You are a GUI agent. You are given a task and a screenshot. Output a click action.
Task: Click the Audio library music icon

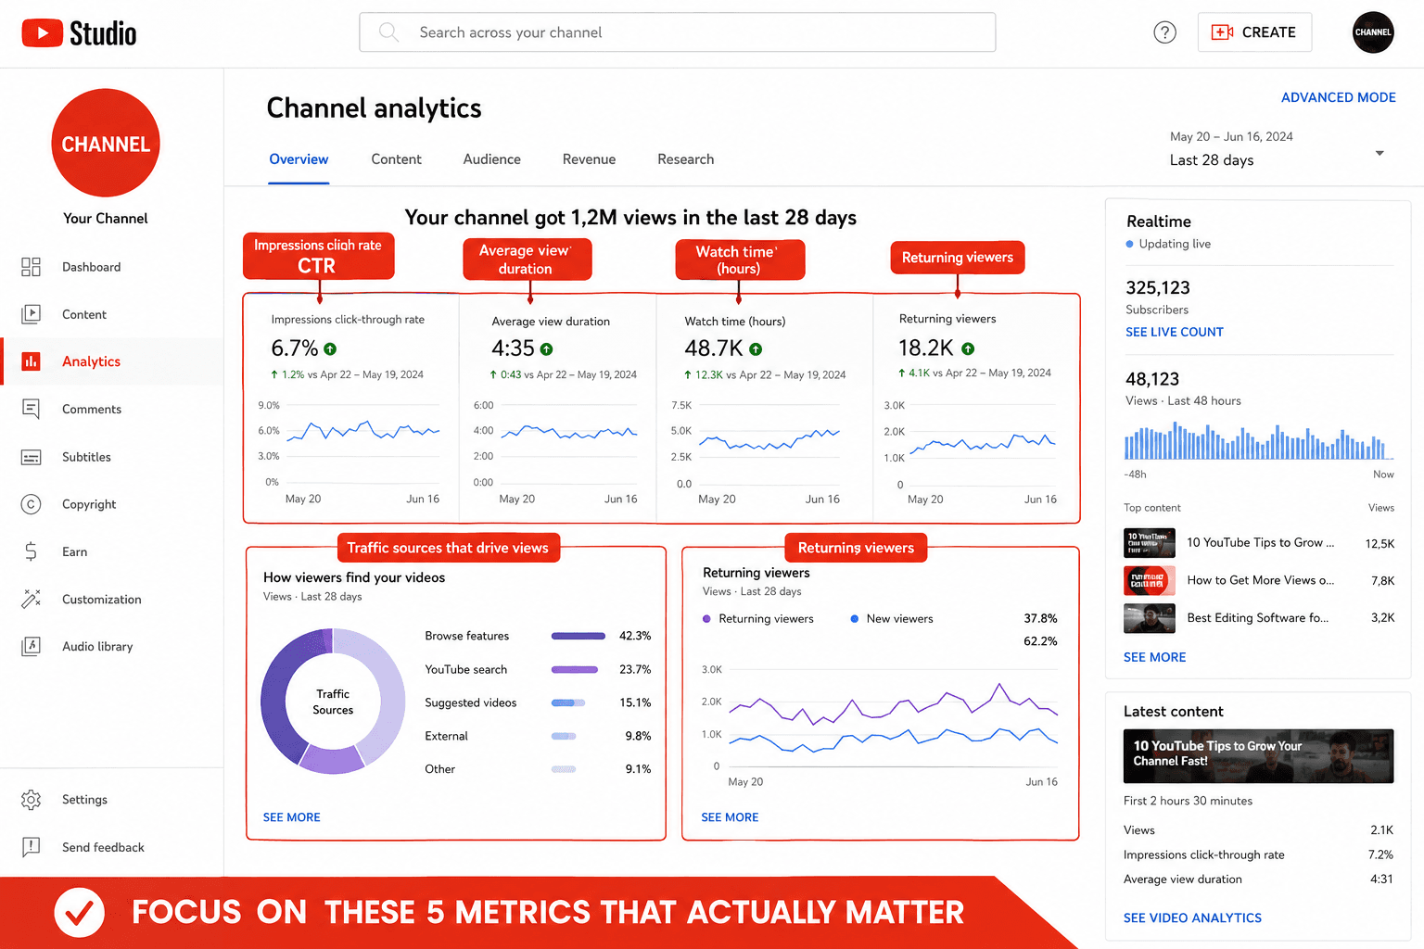click(x=31, y=646)
